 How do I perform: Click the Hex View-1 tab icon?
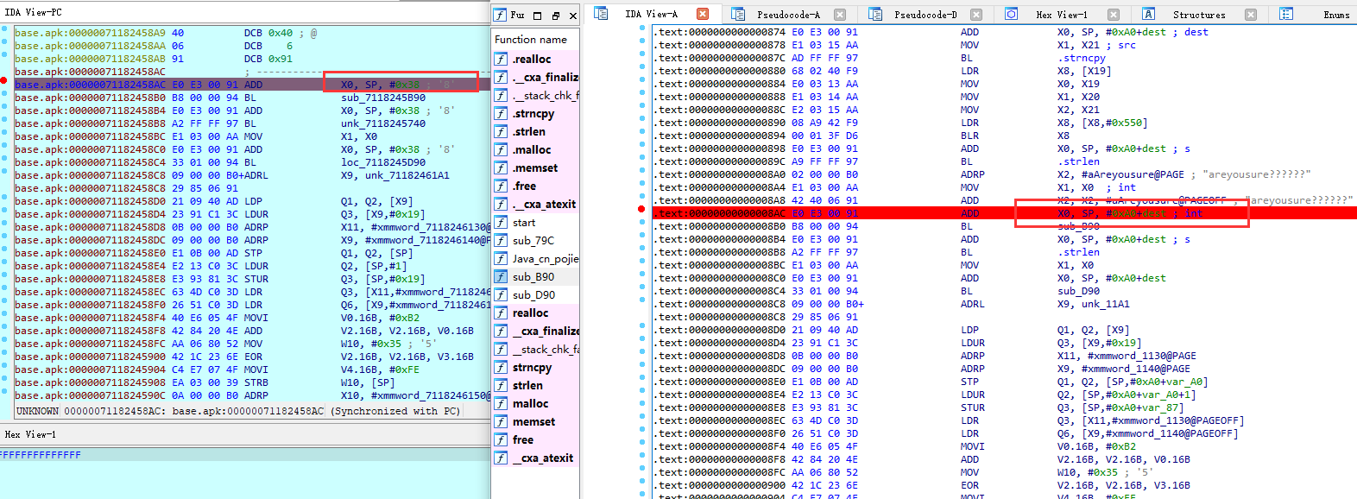[x=1011, y=15]
